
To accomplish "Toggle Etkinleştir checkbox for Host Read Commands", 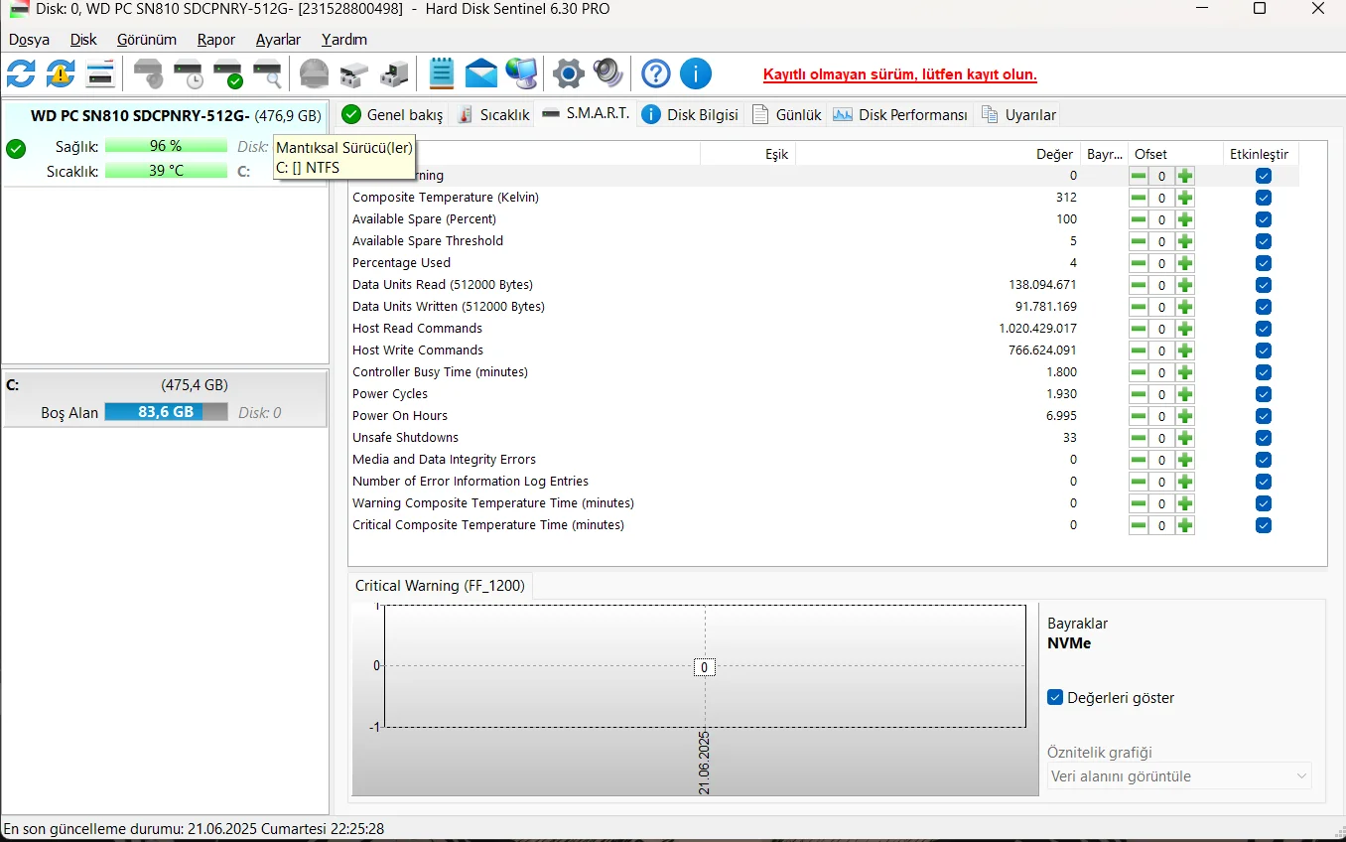I will [1264, 329].
